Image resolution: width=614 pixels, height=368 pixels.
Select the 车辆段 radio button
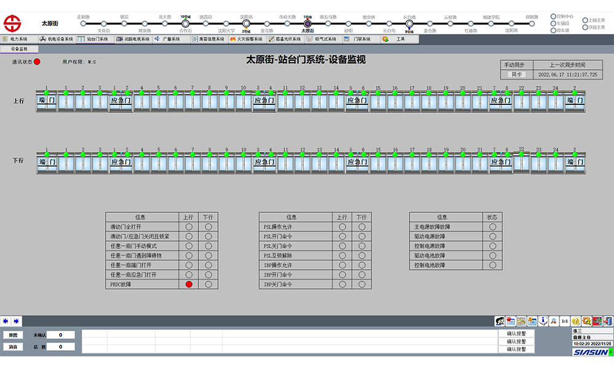click(x=553, y=23)
